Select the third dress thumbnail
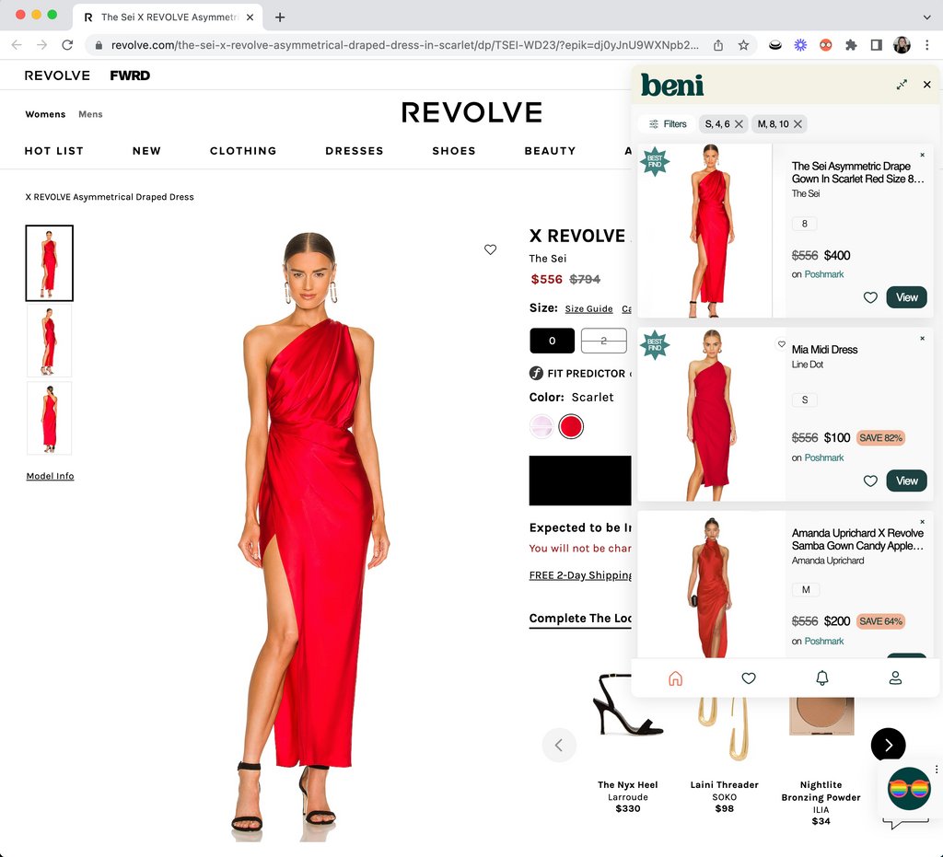The width and height of the screenshot is (943, 857). 50,418
